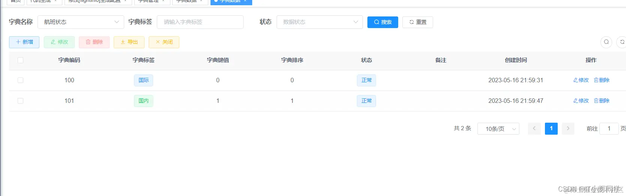The height and width of the screenshot is (196, 626).
Task: Open the 字典名称 dropdown showing 航班状态
Action: tap(81, 22)
